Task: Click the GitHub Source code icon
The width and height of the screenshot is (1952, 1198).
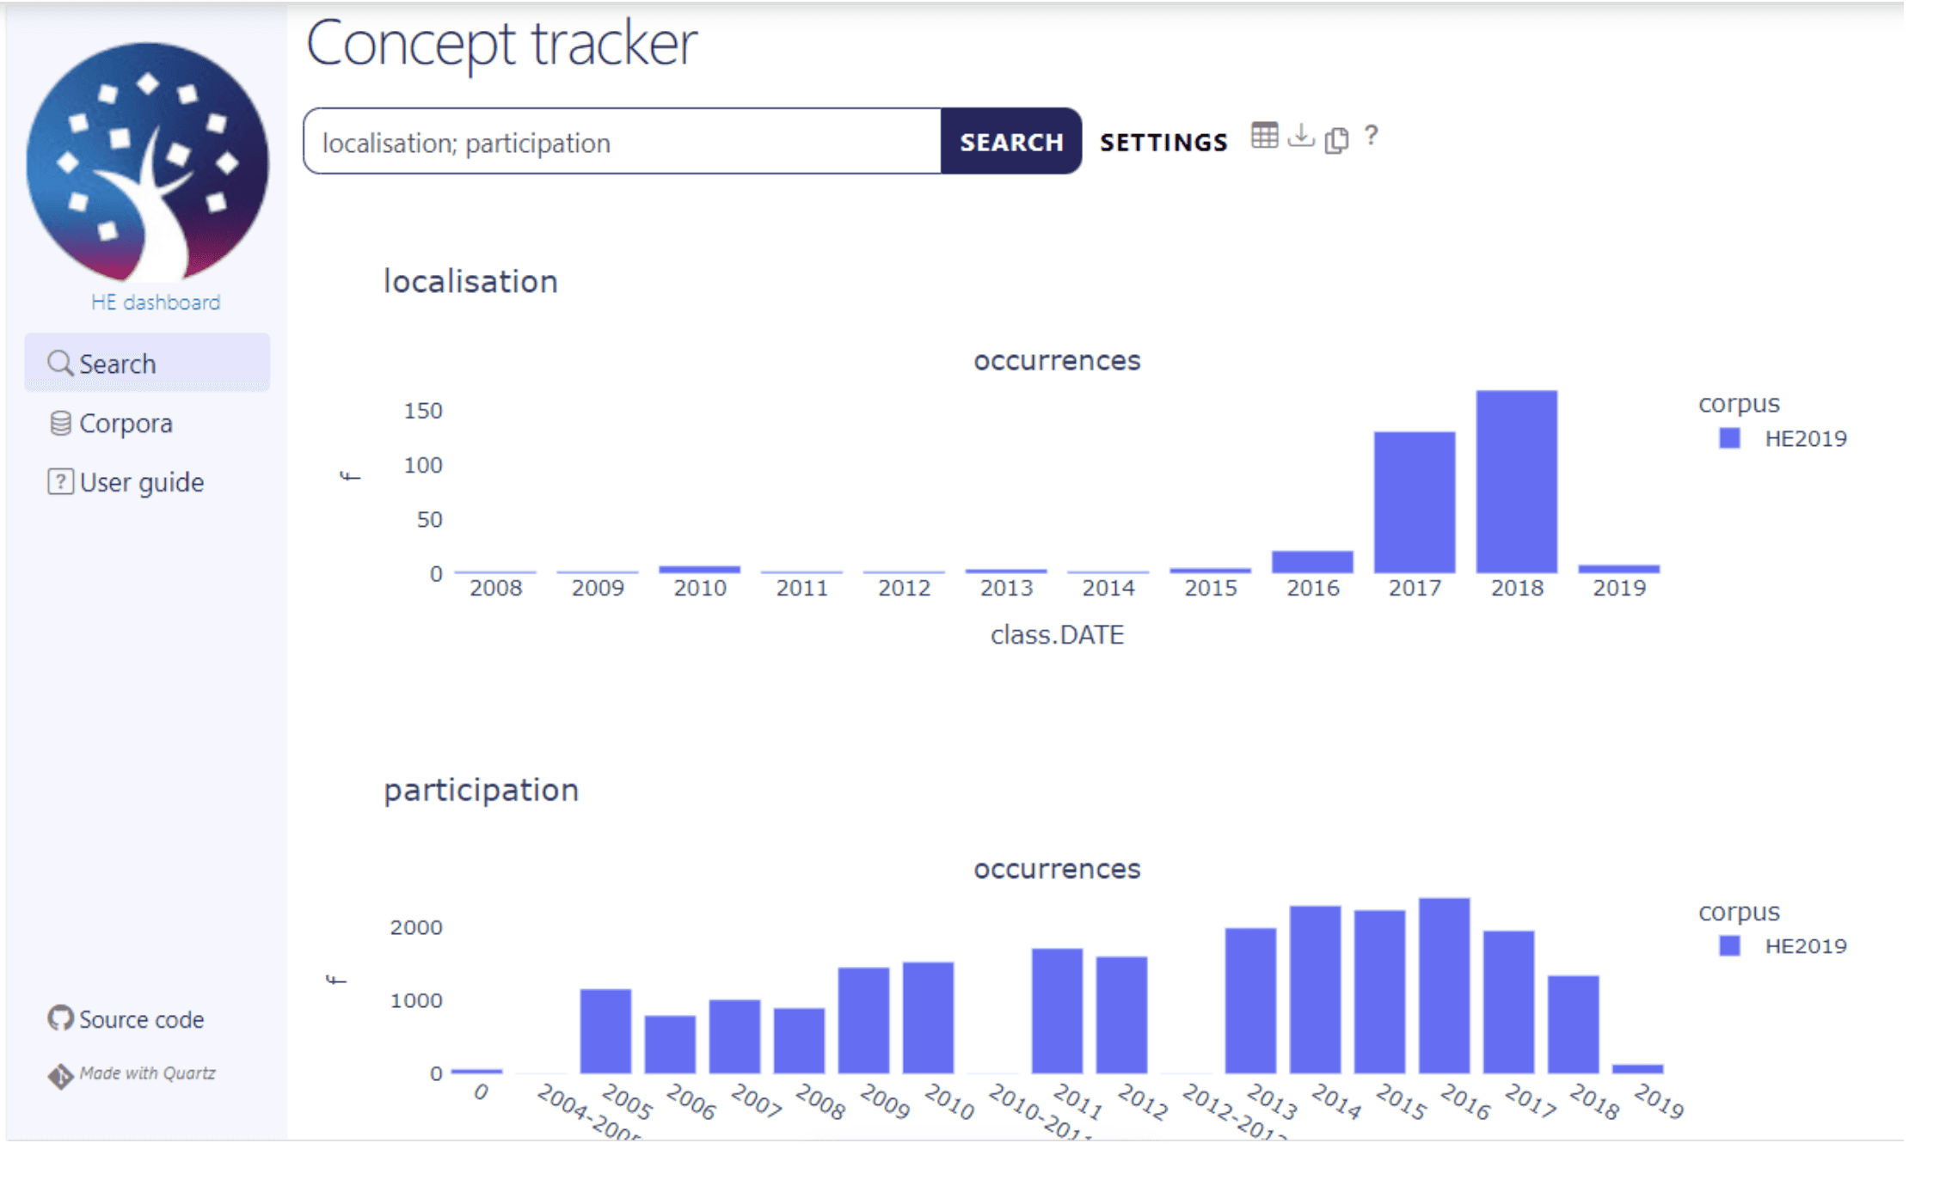Action: point(60,1018)
